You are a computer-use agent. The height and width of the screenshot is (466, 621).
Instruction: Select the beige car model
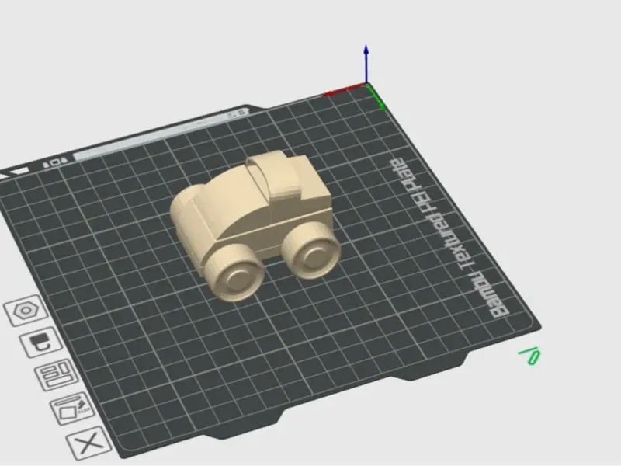coord(255,224)
